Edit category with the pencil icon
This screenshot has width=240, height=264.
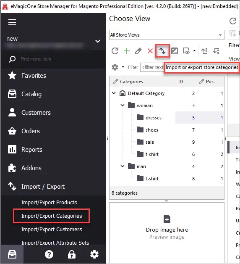138,51
